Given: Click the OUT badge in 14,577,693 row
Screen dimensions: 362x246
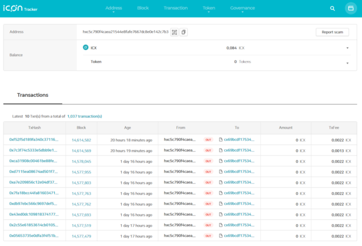Looking at the screenshot, I should 208,215.
